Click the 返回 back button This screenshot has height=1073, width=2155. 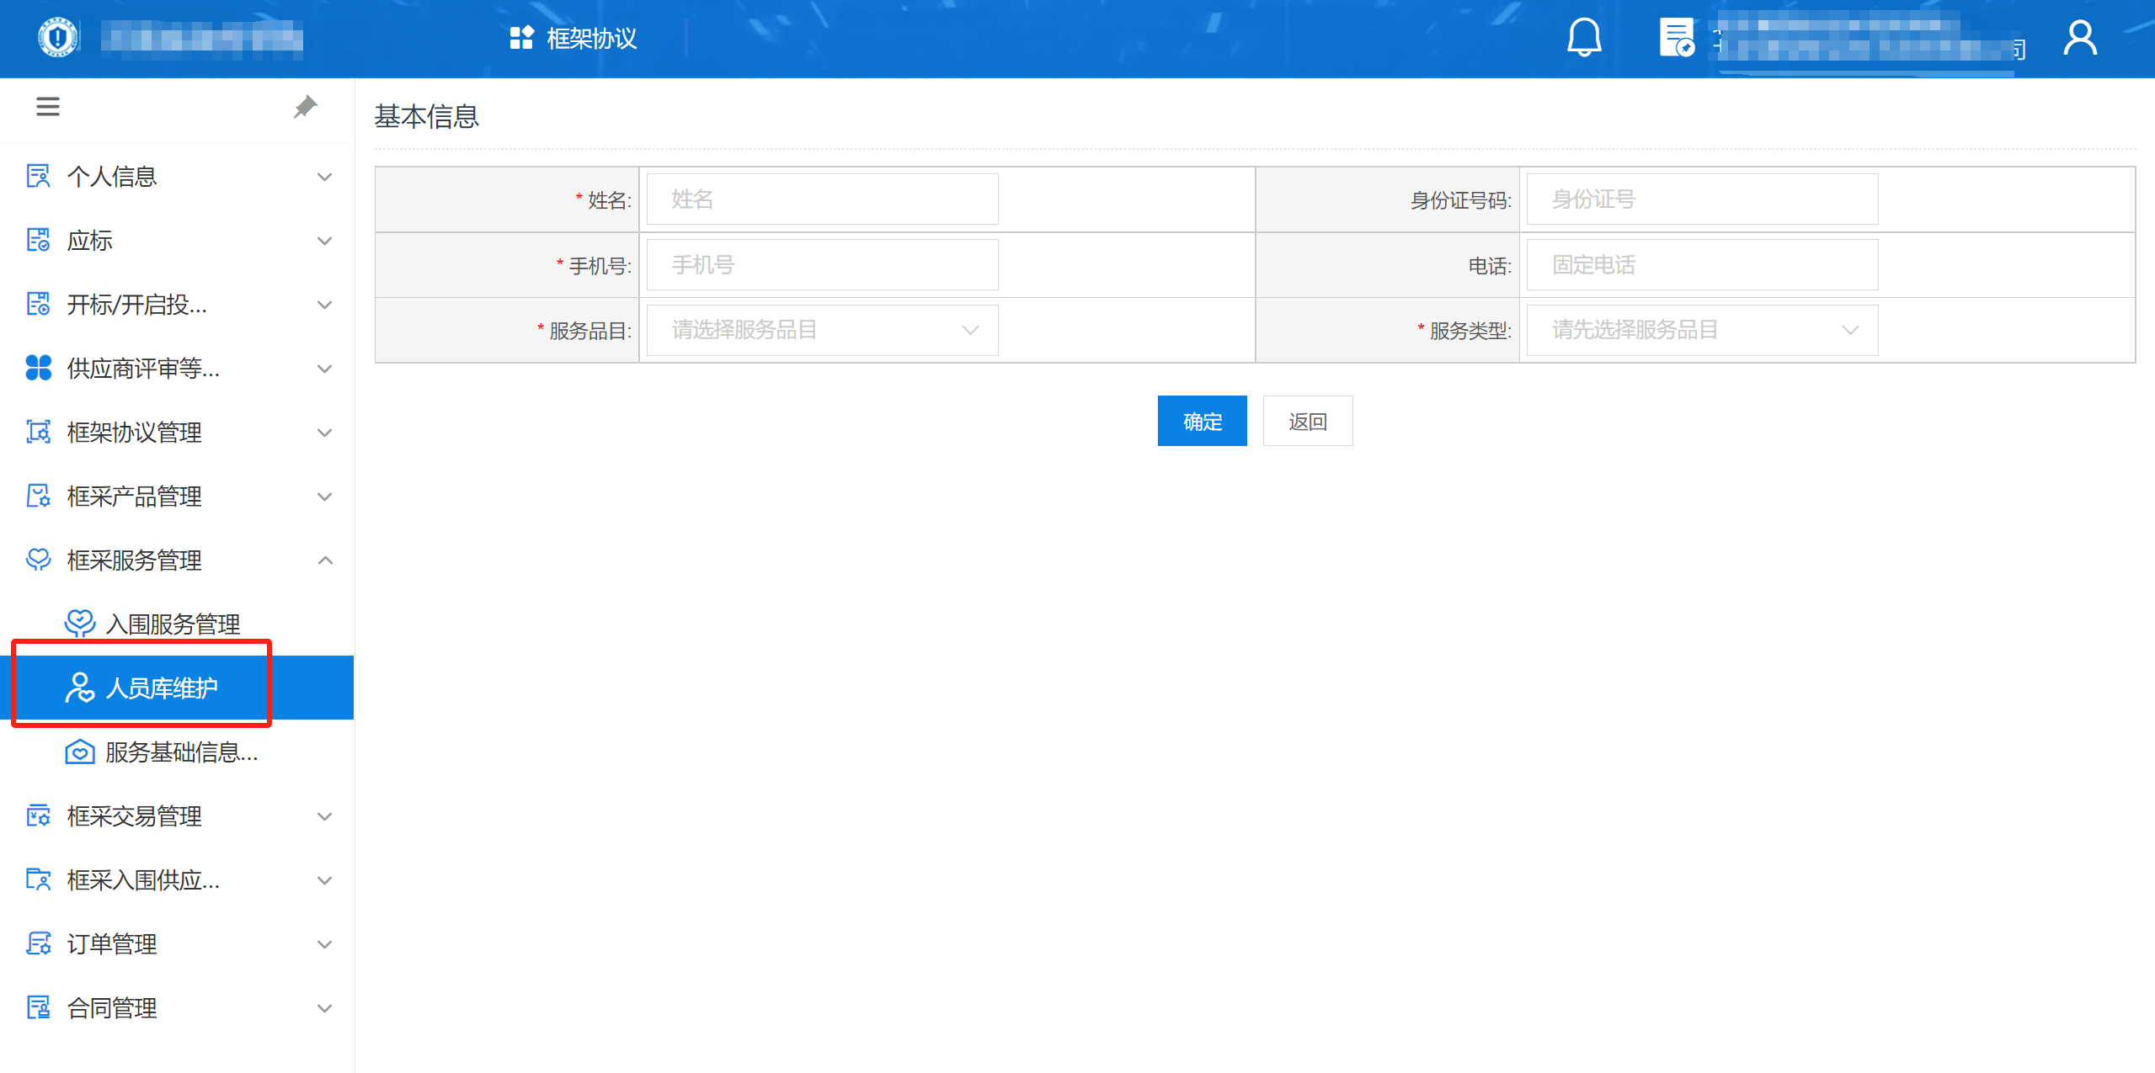coord(1308,421)
